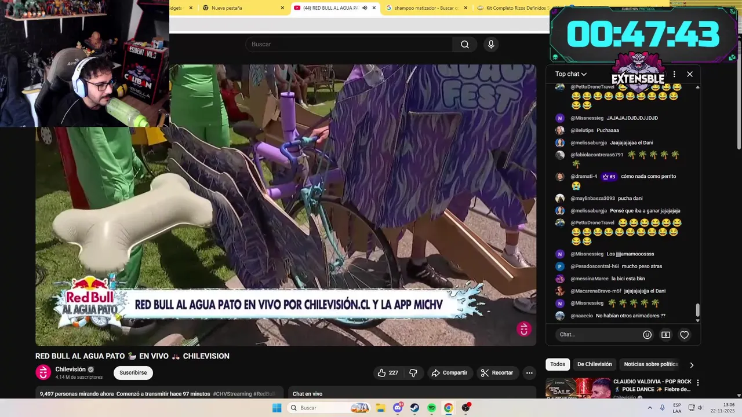Screen dimensions: 742x417
Task: Click the Recortar clip button
Action: pyautogui.click(x=498, y=372)
